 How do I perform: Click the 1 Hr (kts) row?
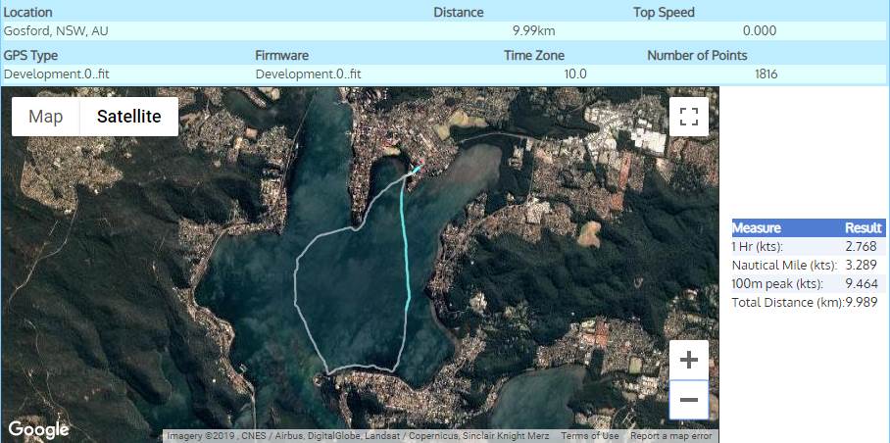tap(804, 246)
